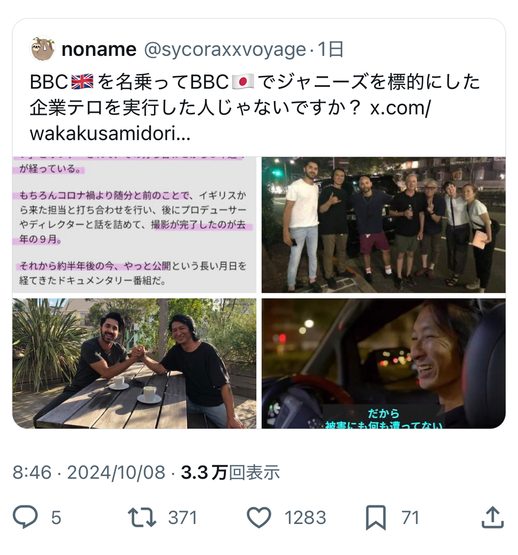518x555 pixels.
Task: Click the 1283 likes count
Action: 305,518
